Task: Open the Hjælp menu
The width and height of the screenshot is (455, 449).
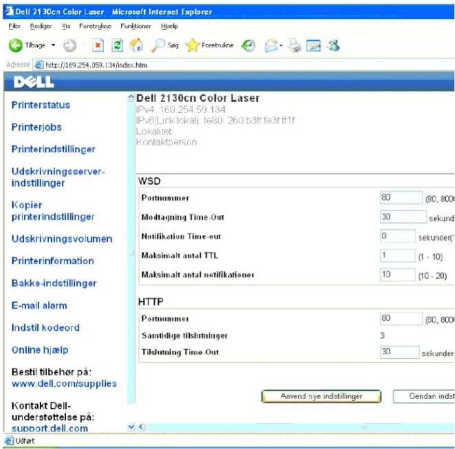Action: pyautogui.click(x=169, y=26)
